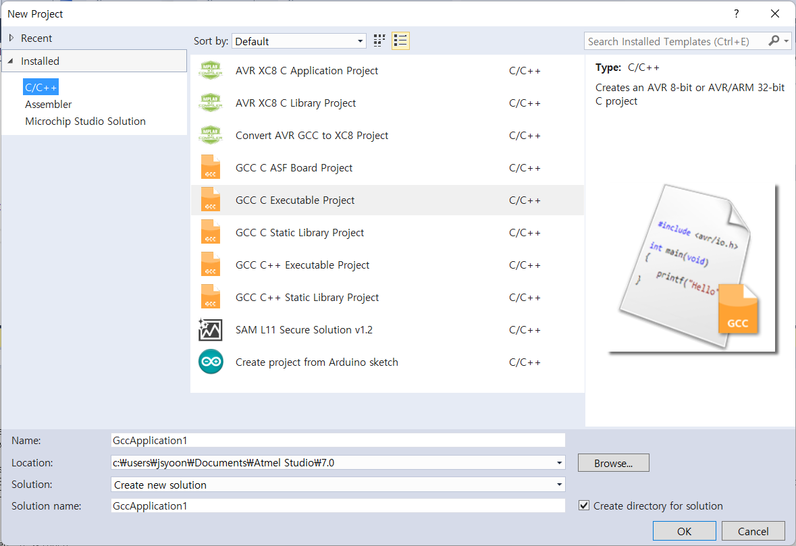Confirm with the OK button
This screenshot has width=796, height=546.
tap(684, 530)
